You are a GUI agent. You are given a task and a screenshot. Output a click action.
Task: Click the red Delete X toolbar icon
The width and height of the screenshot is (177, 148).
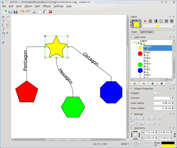coord(50,12)
